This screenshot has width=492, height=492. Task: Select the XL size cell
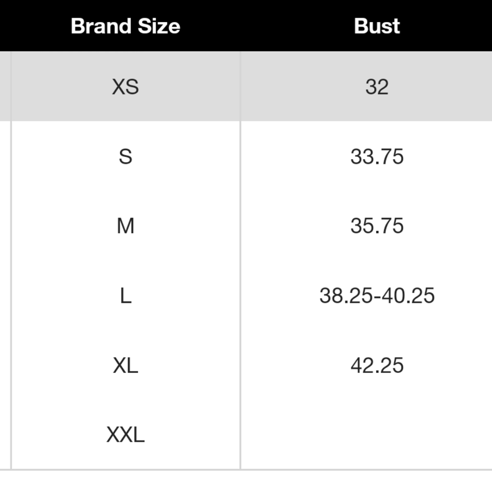pos(126,365)
